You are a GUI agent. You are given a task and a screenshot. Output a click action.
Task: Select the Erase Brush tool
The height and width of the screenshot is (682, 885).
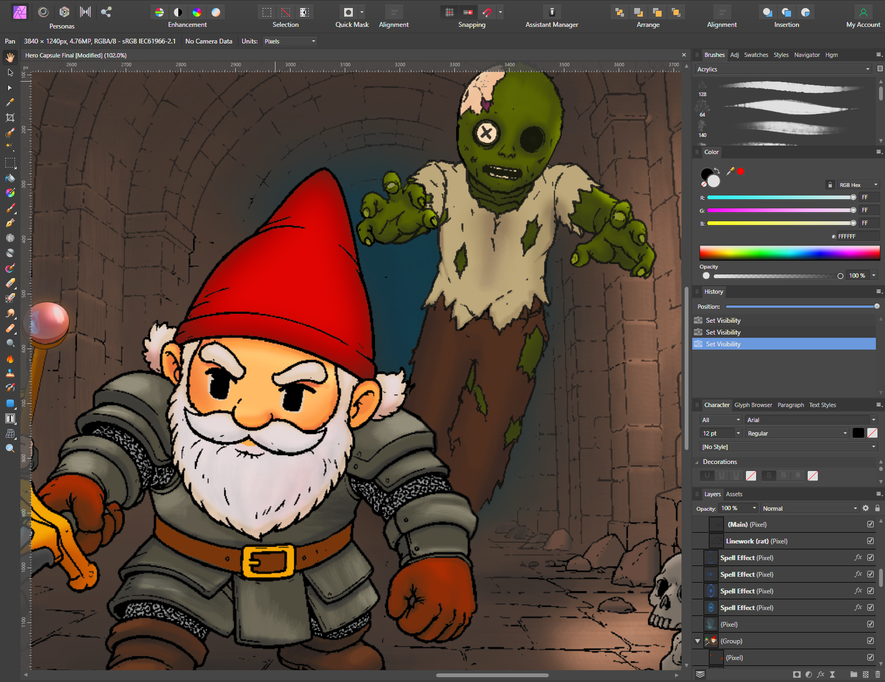tap(10, 283)
